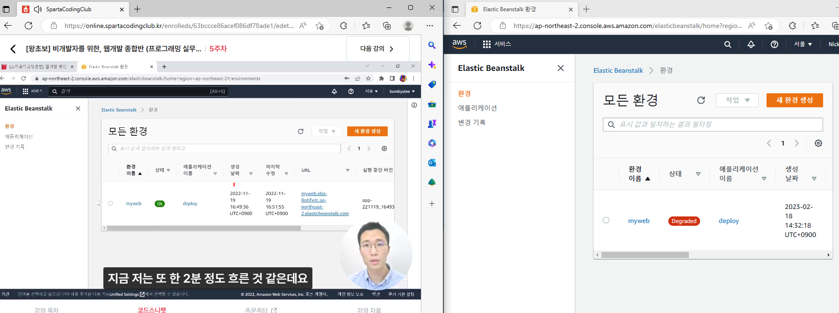Refresh the right Elastic Beanstalk browser page
Image resolution: width=839 pixels, height=313 pixels.
(477, 26)
